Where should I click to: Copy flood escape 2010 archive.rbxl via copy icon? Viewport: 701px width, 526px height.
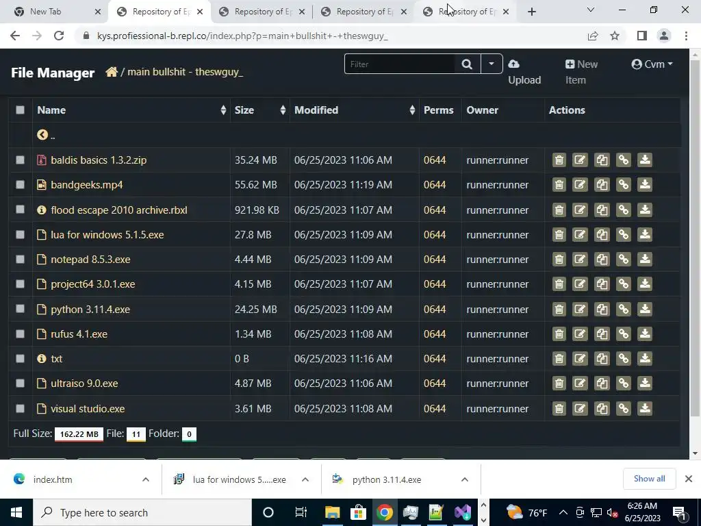(602, 210)
